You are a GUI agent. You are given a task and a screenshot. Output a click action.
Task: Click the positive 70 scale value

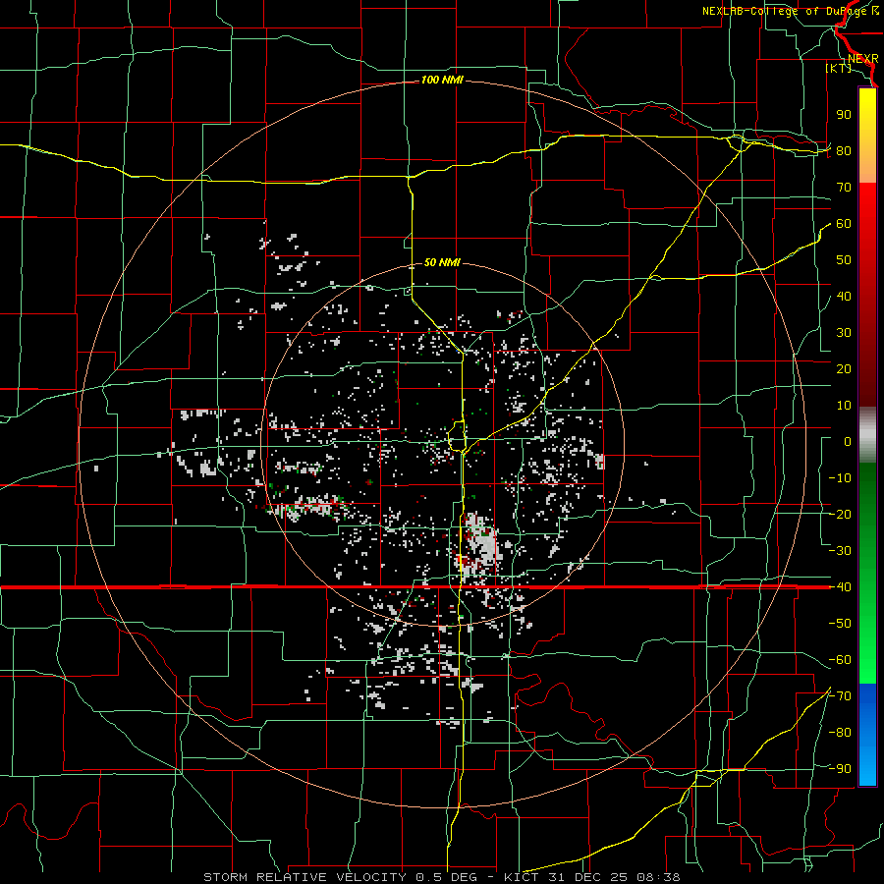pyautogui.click(x=844, y=188)
